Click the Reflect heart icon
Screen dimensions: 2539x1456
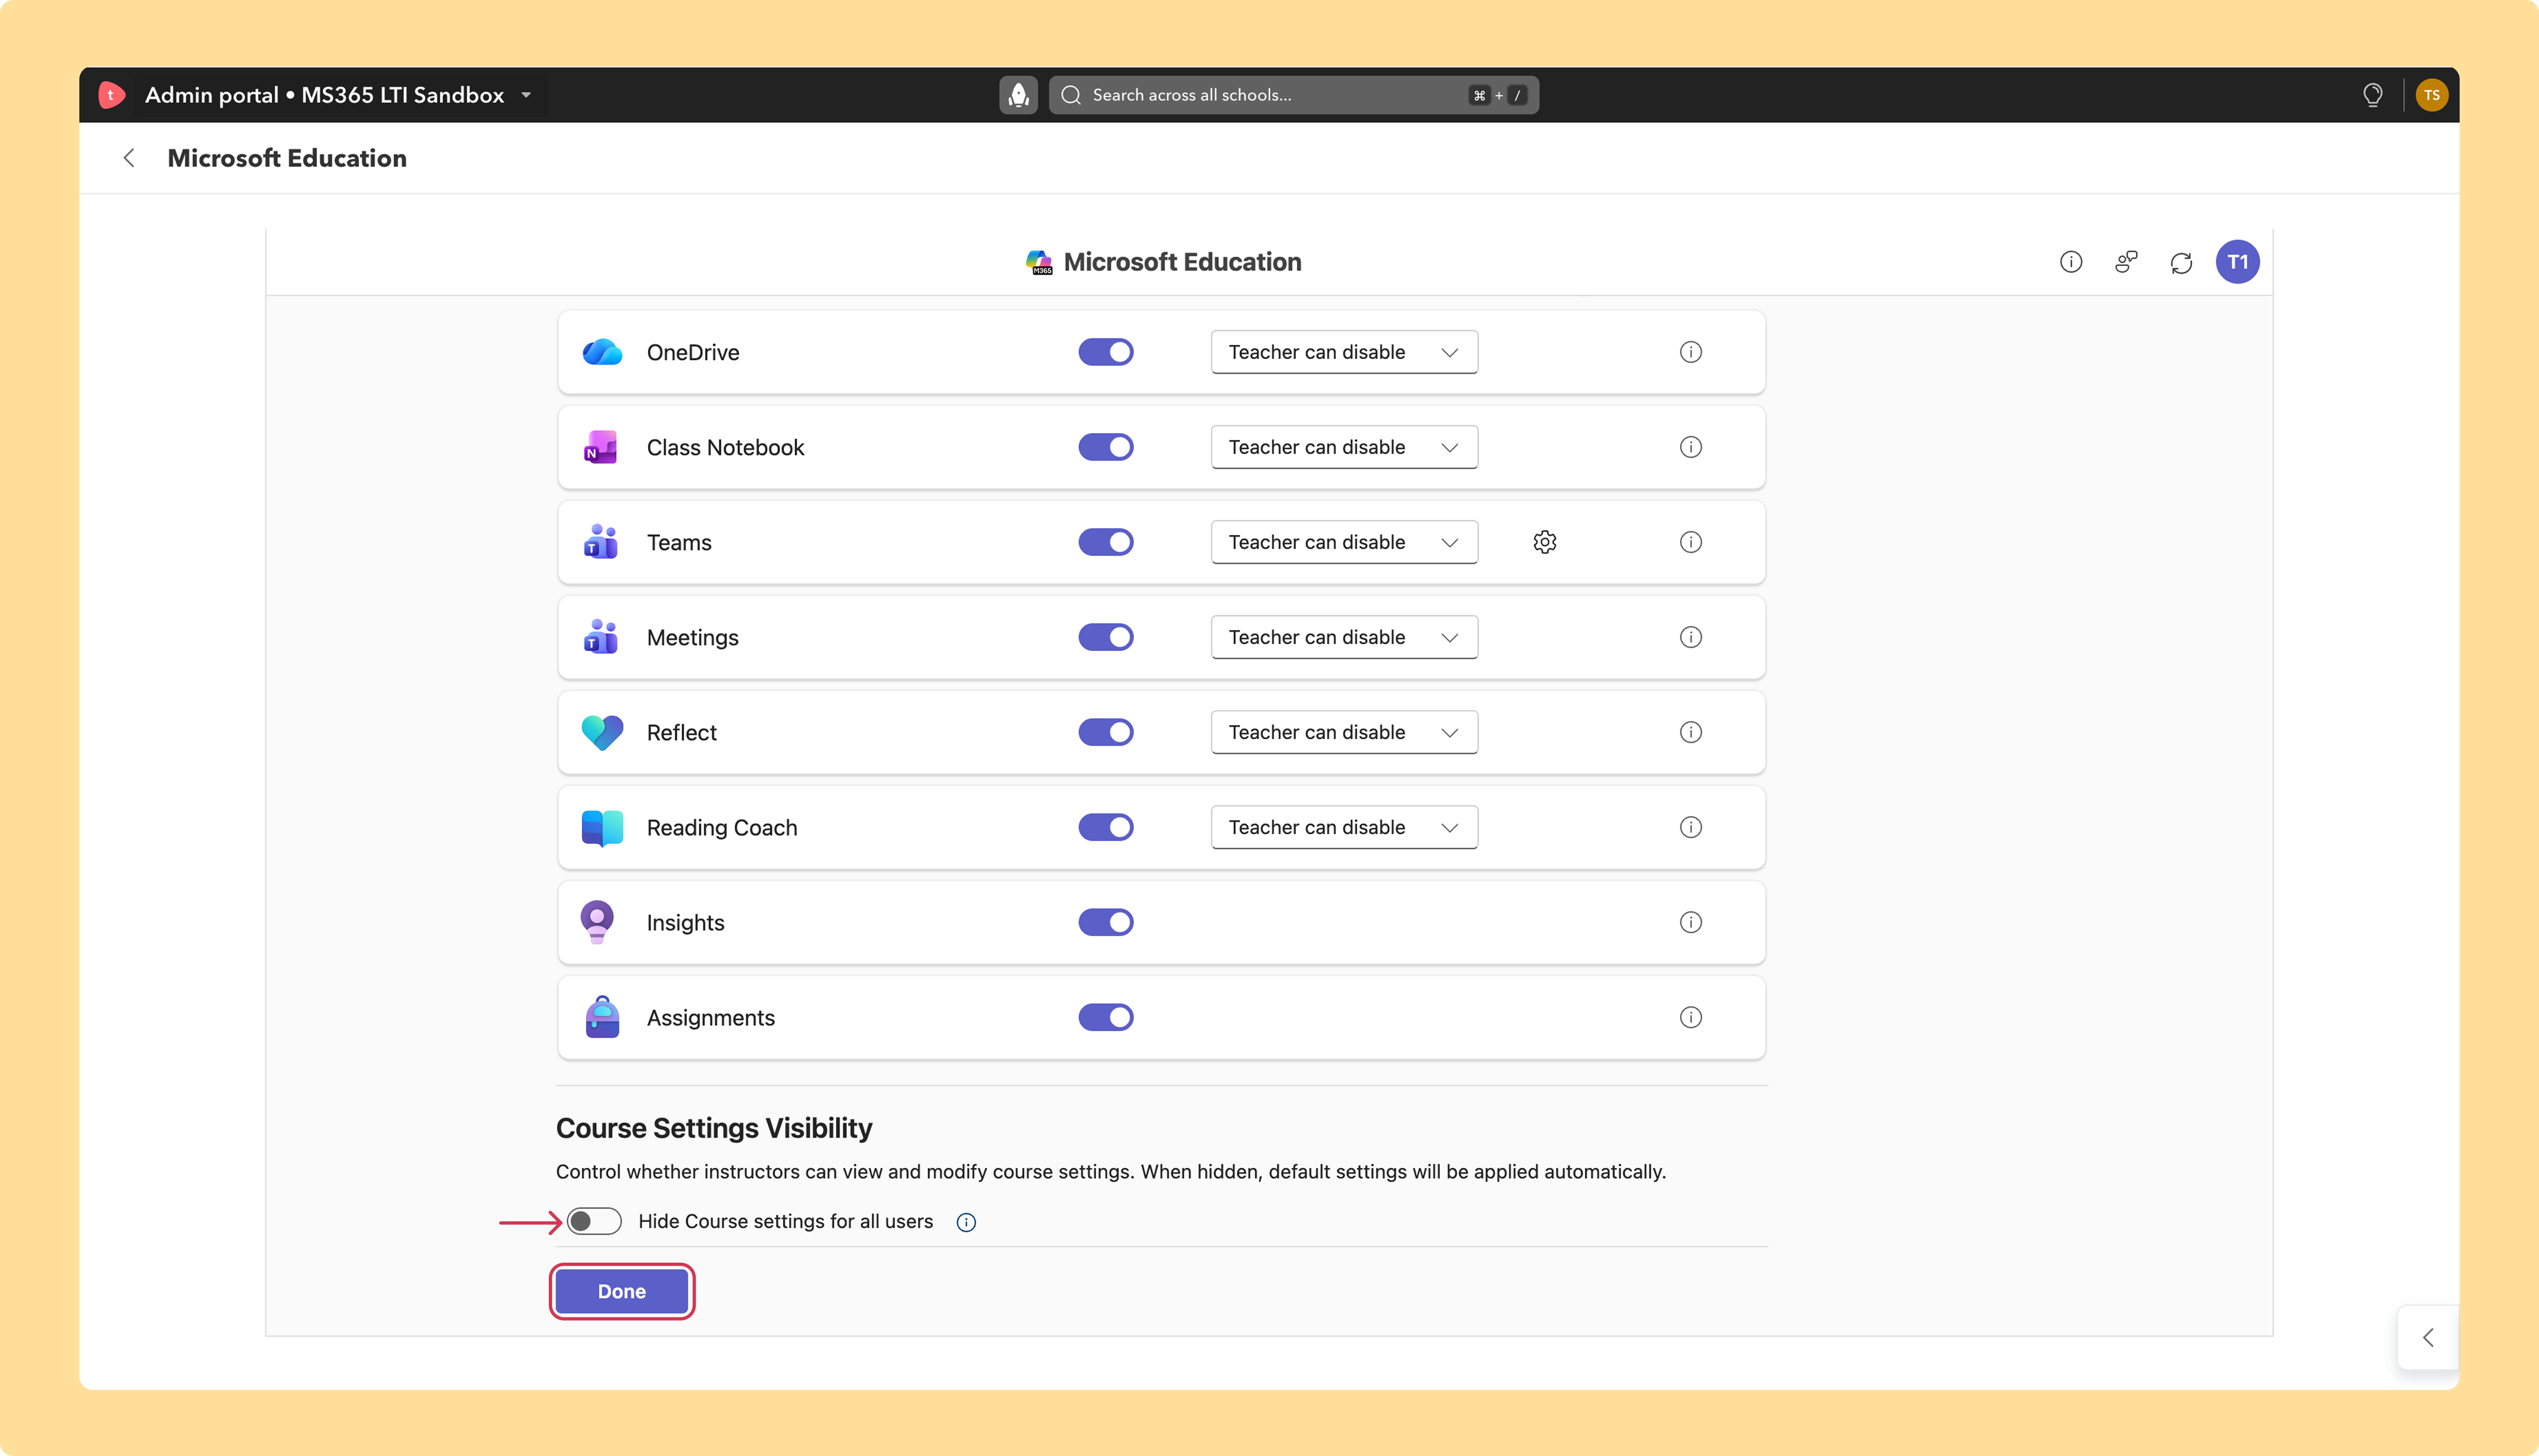(602, 733)
